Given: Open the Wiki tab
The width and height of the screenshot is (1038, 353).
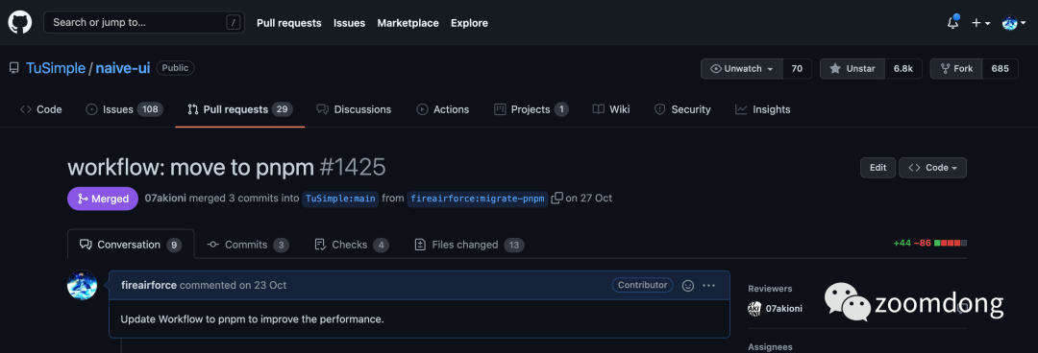Looking at the screenshot, I should tap(611, 109).
